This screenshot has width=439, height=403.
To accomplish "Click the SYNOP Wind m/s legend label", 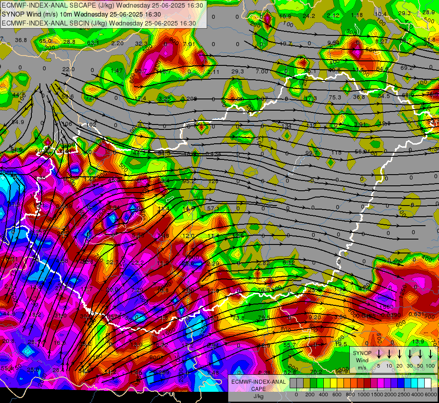I will tap(362, 360).
